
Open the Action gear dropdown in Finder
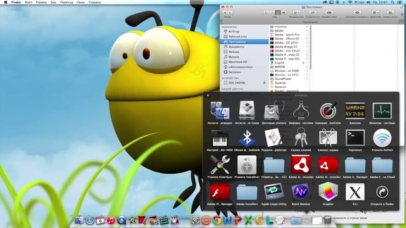click(375, 13)
